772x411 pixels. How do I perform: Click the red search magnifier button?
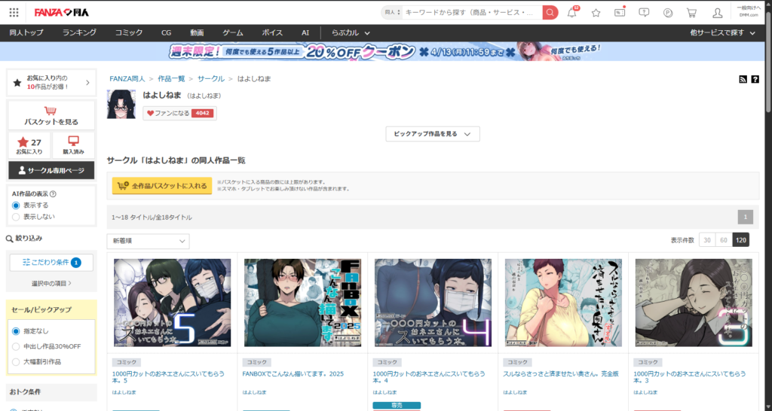pos(550,12)
